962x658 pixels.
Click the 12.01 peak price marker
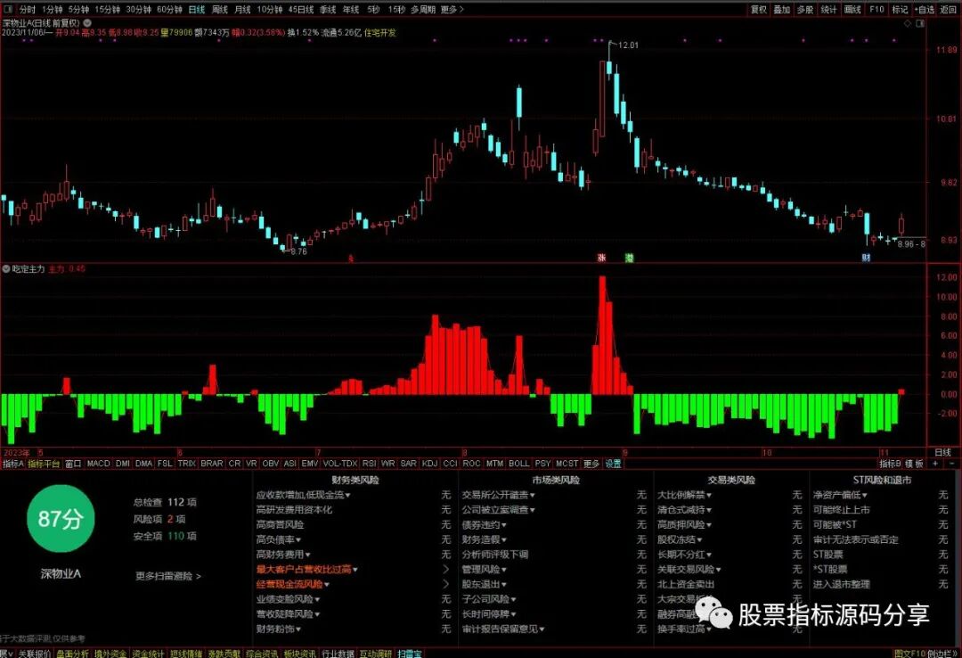pos(628,45)
